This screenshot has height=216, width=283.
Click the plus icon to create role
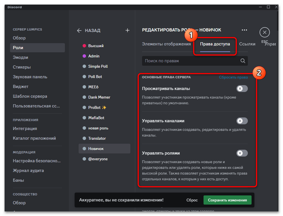(127, 31)
